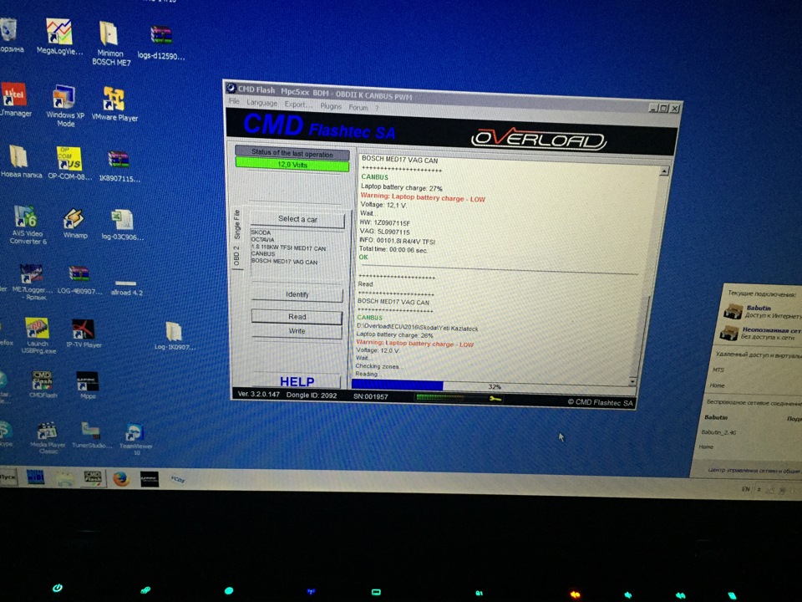Open TeamViewer 10 desktop shortcut

(x=135, y=439)
